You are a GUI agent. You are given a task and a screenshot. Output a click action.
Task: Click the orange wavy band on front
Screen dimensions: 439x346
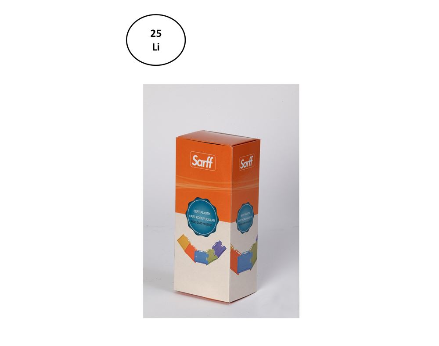pos(204,182)
